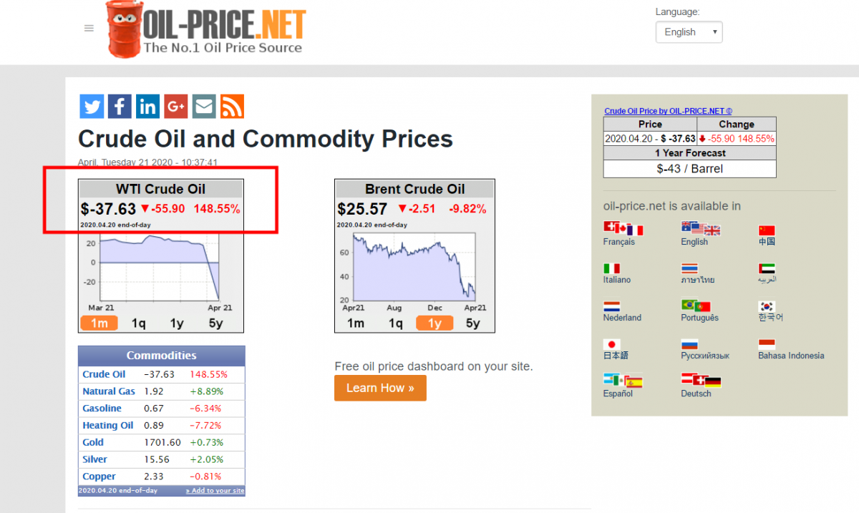The height and width of the screenshot is (513, 859).
Task: Switch the Brent chart to the 1m range
Action: coord(356,323)
